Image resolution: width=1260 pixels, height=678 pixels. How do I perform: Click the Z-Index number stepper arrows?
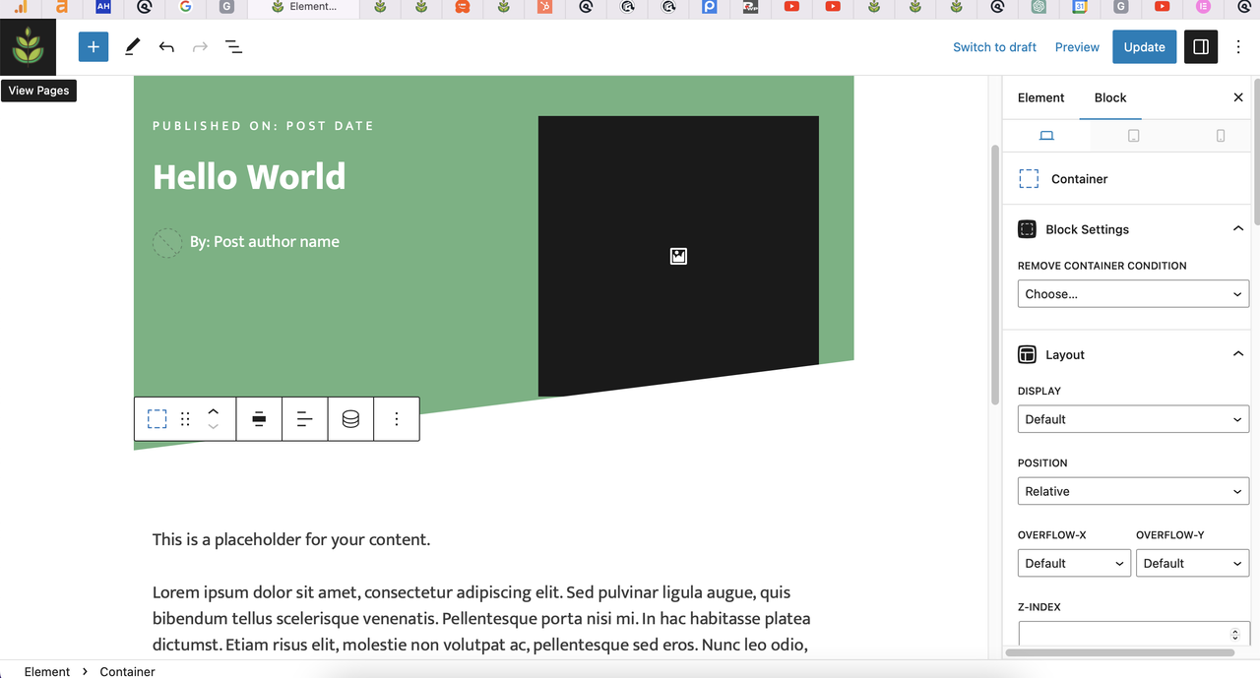click(x=1235, y=635)
